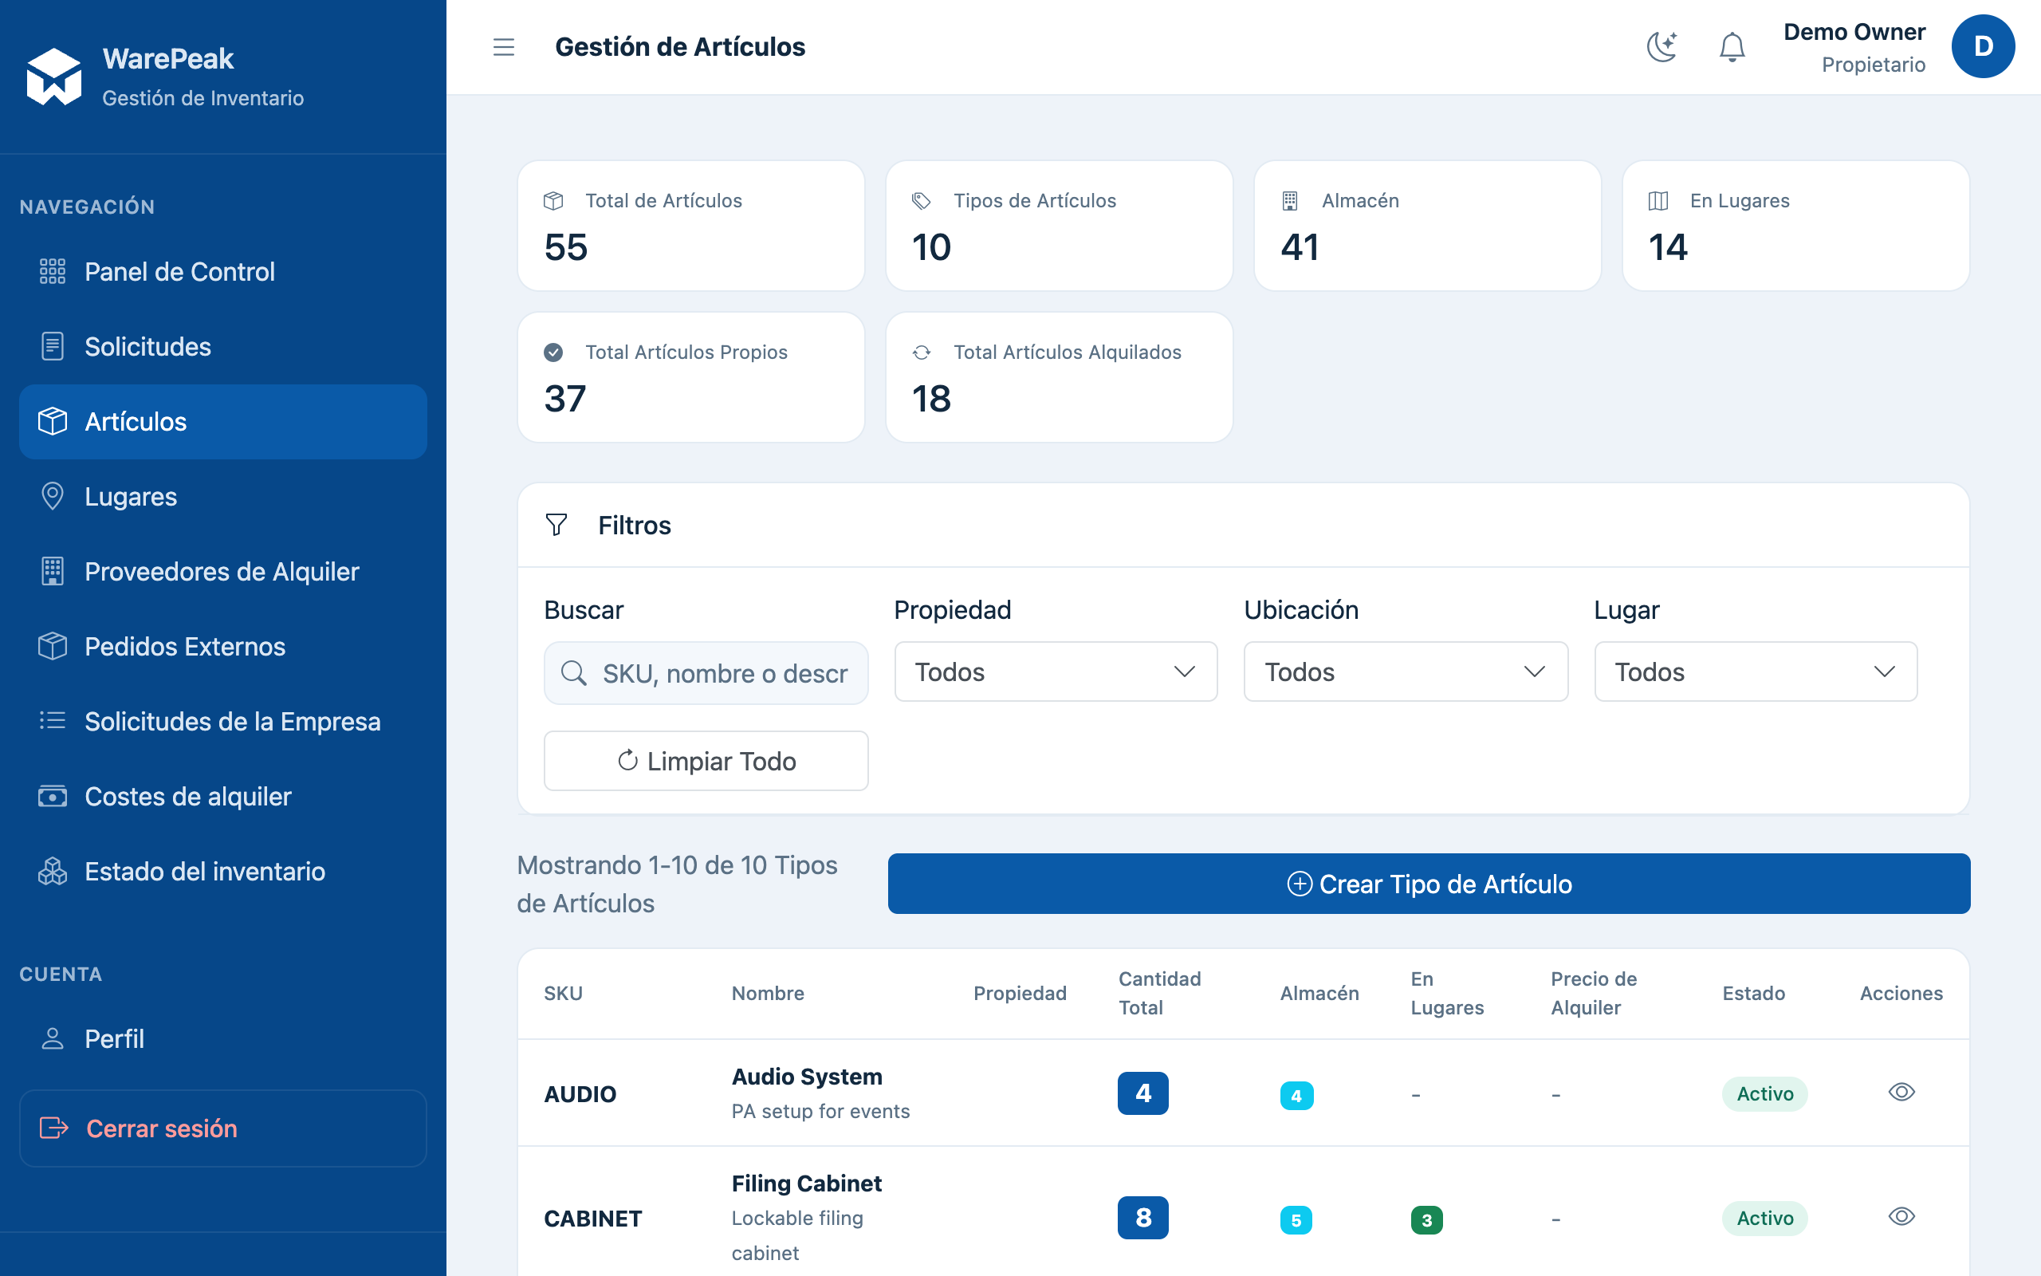Click the search magnifier icon in Buscar

click(x=573, y=673)
